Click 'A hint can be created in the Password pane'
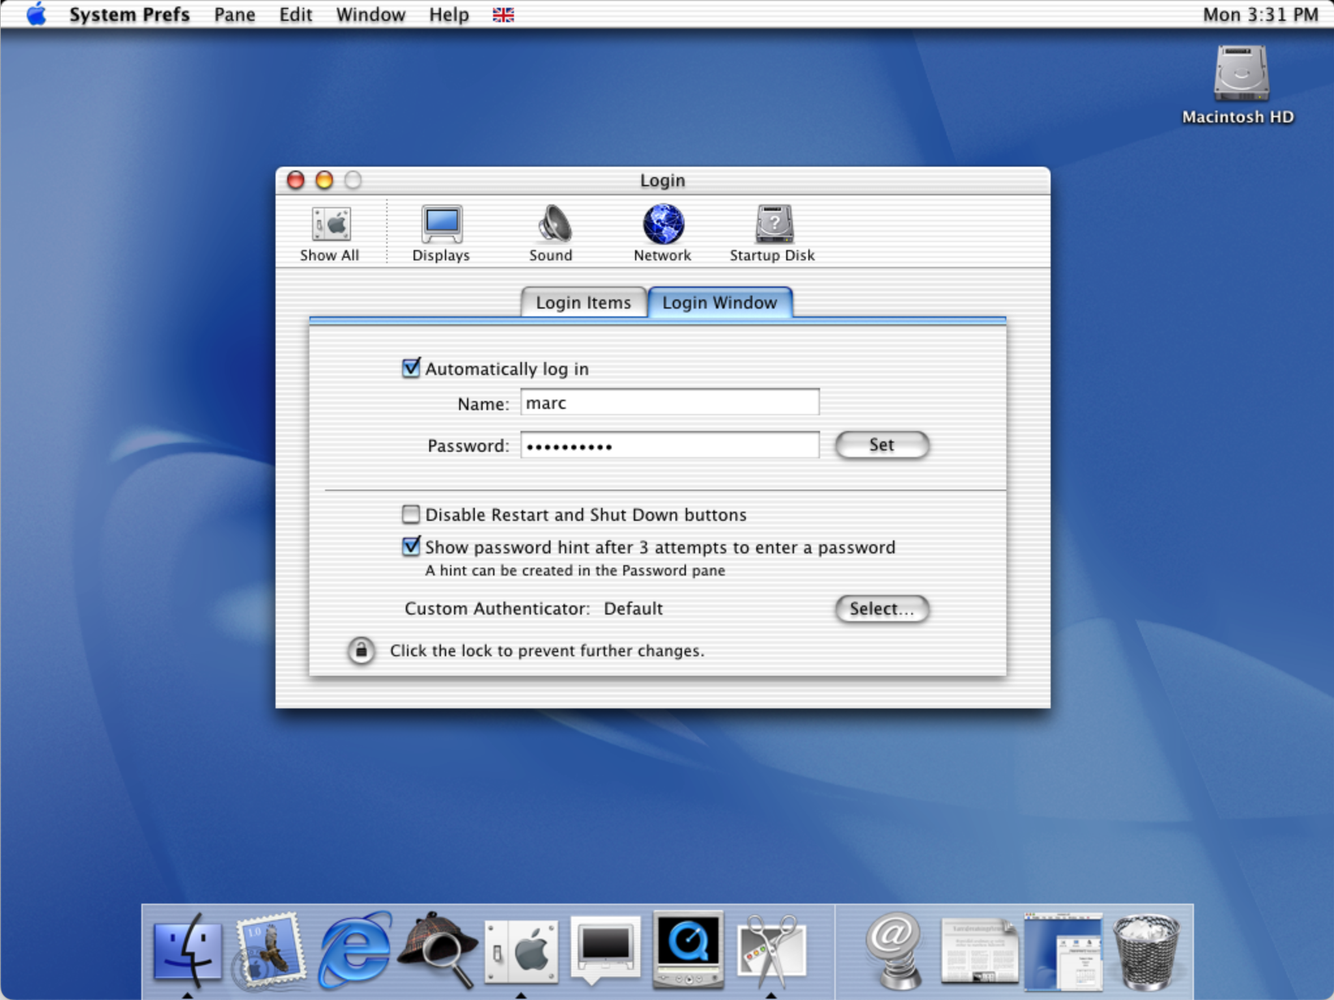The width and height of the screenshot is (1334, 1000). (575, 570)
